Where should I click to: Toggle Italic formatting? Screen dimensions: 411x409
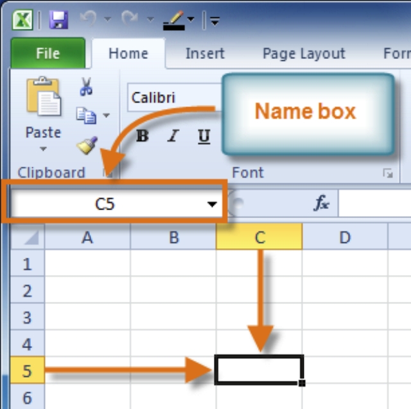[173, 136]
